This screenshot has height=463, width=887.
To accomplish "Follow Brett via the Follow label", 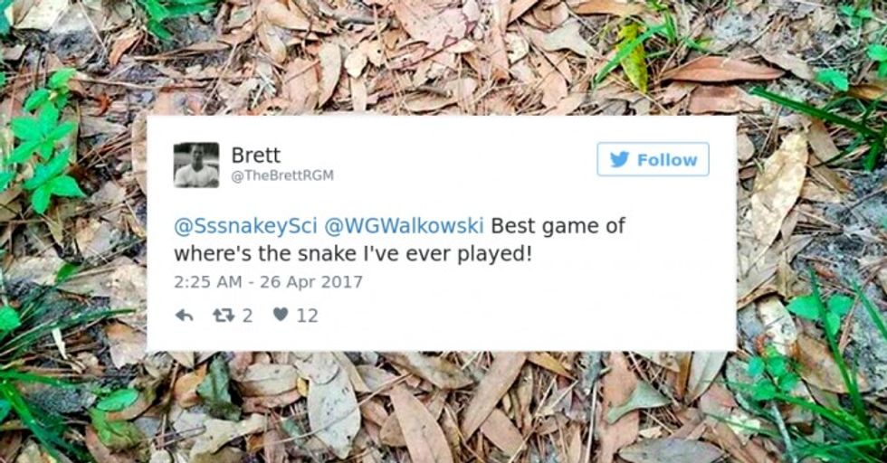I will point(667,160).
